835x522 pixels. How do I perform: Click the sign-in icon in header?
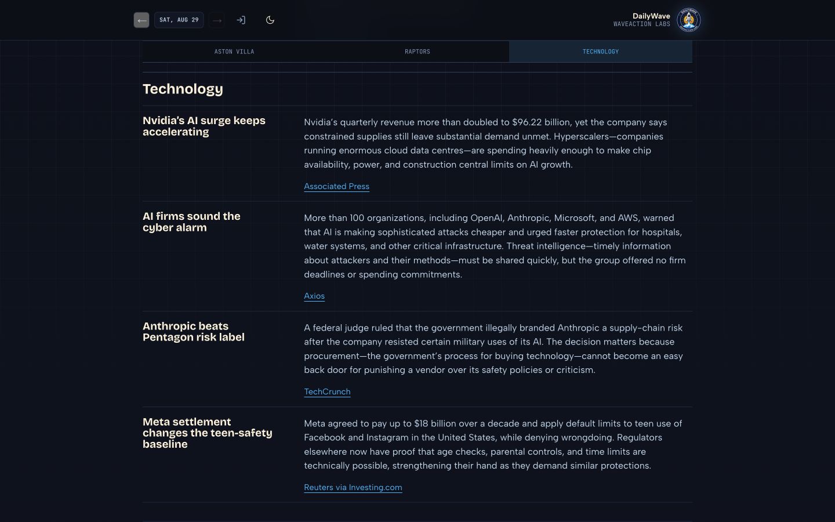(x=241, y=20)
